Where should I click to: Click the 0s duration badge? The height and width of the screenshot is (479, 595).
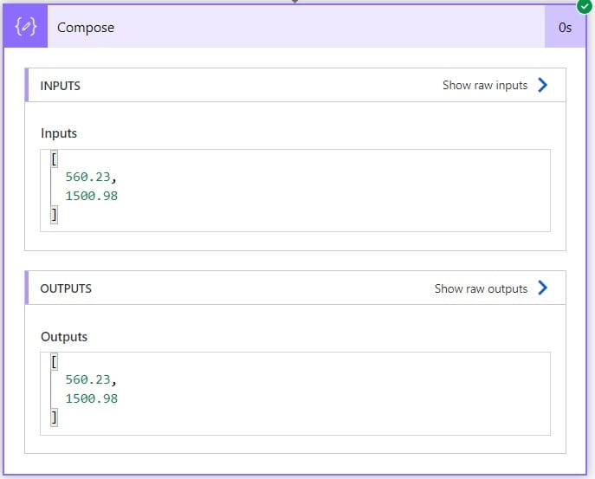tap(565, 27)
